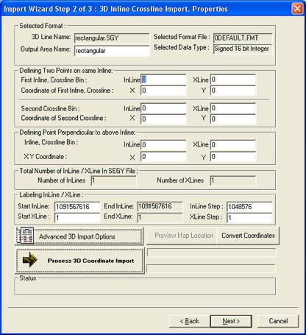Edit the Start InLine value field
306x335 pixels.
click(77, 207)
